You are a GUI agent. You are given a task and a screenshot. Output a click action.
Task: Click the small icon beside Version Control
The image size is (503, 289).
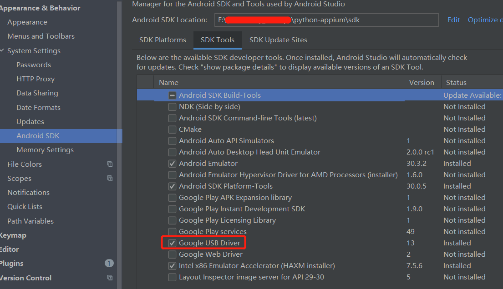click(110, 278)
